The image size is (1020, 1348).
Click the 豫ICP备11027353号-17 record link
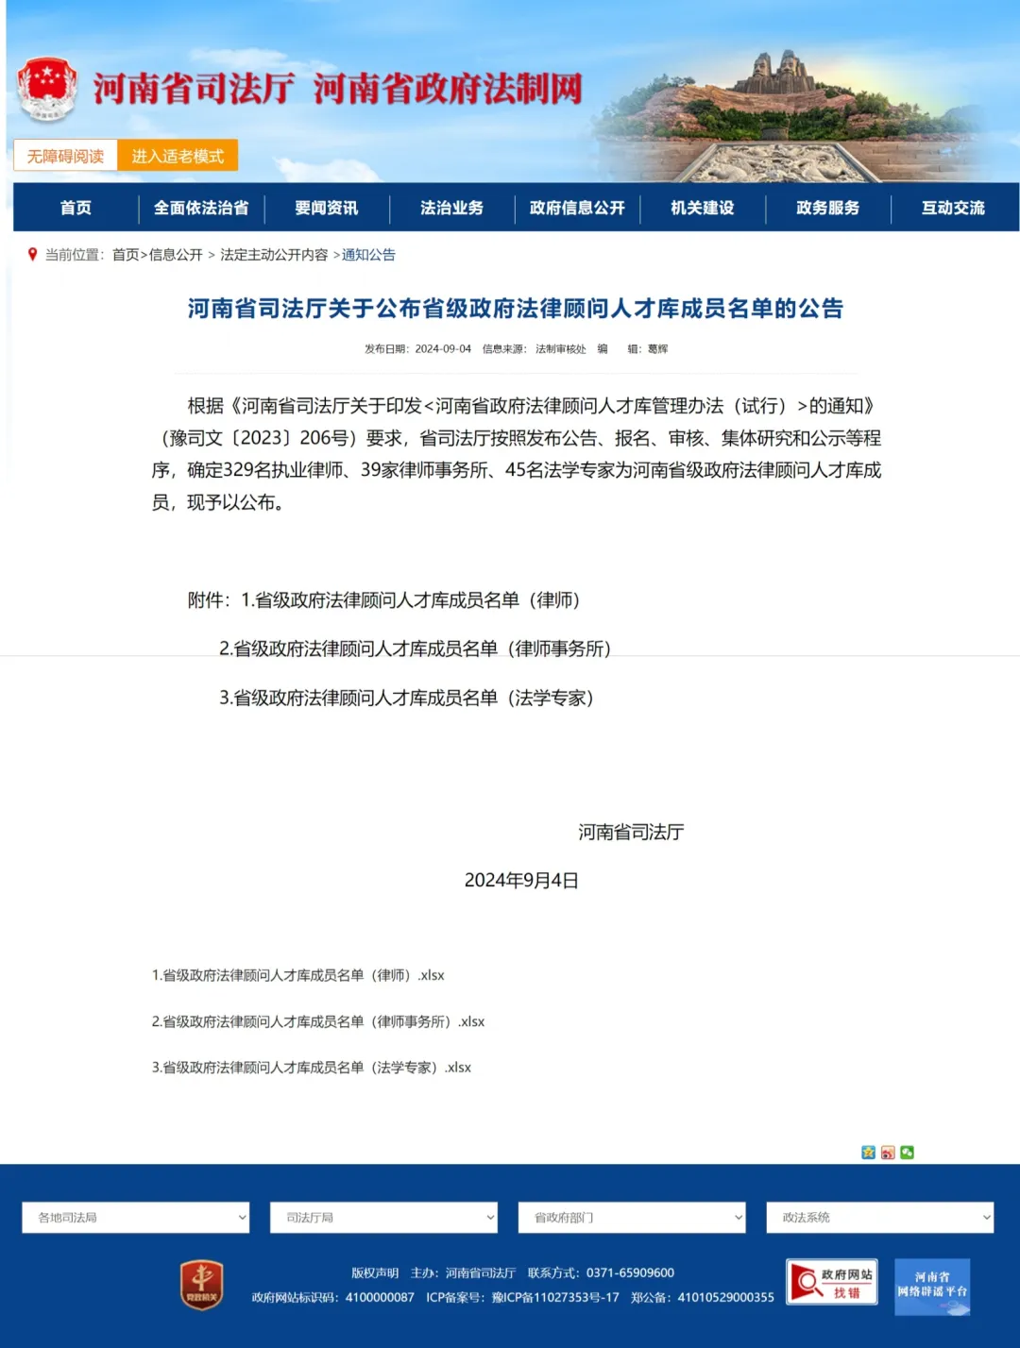coord(555,1297)
